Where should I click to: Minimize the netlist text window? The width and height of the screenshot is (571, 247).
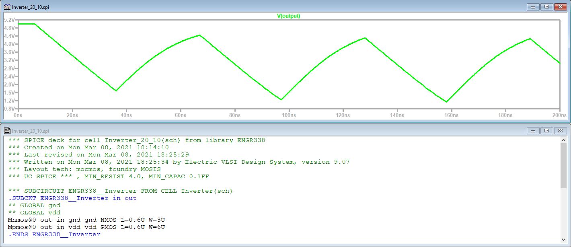(533, 131)
